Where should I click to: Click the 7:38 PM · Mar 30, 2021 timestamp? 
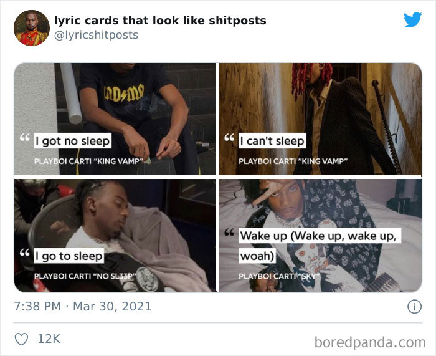83,307
